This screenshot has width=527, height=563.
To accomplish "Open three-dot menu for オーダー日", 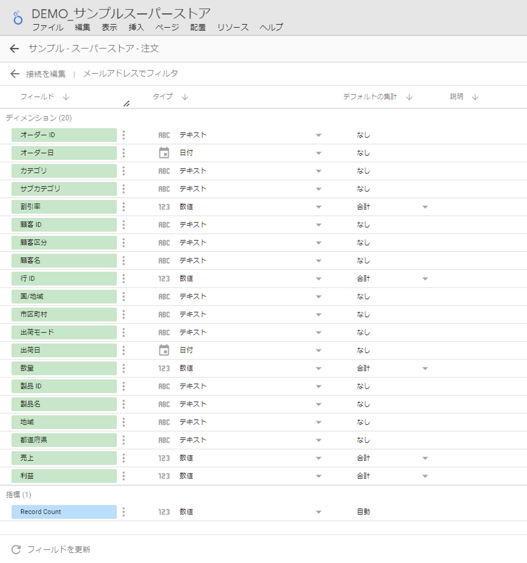I will (x=124, y=153).
